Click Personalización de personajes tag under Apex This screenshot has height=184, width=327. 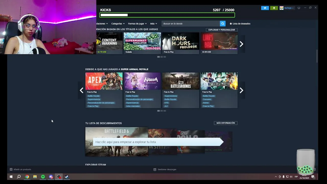pos(101,103)
